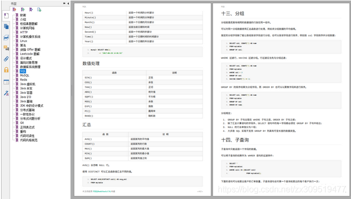351x199 pixels.
Task: Go to the Java I/O bookmark
Action: tap(25, 97)
